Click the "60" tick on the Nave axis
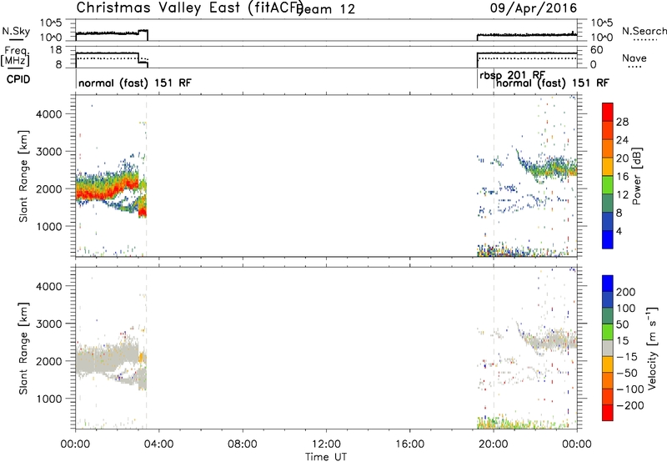The image size is (667, 462). (597, 50)
